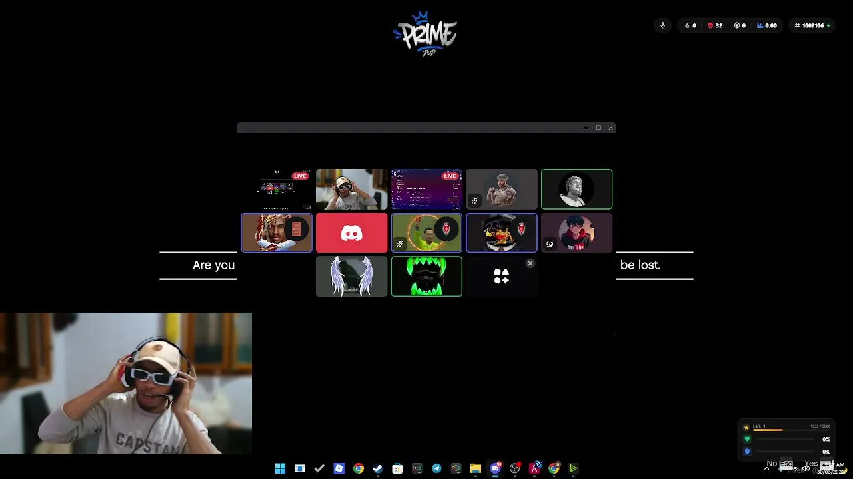
Task: Open the checkmark app in taskbar
Action: [x=319, y=468]
